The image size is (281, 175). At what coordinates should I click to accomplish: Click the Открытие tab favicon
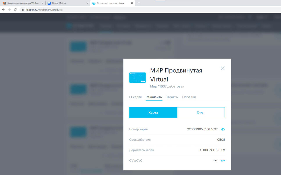[94, 3]
